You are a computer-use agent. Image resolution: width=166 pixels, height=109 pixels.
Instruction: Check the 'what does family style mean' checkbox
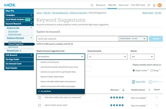coord(40,97)
